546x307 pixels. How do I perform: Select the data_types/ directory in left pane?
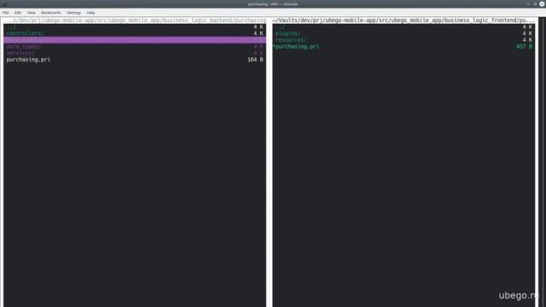point(135,47)
